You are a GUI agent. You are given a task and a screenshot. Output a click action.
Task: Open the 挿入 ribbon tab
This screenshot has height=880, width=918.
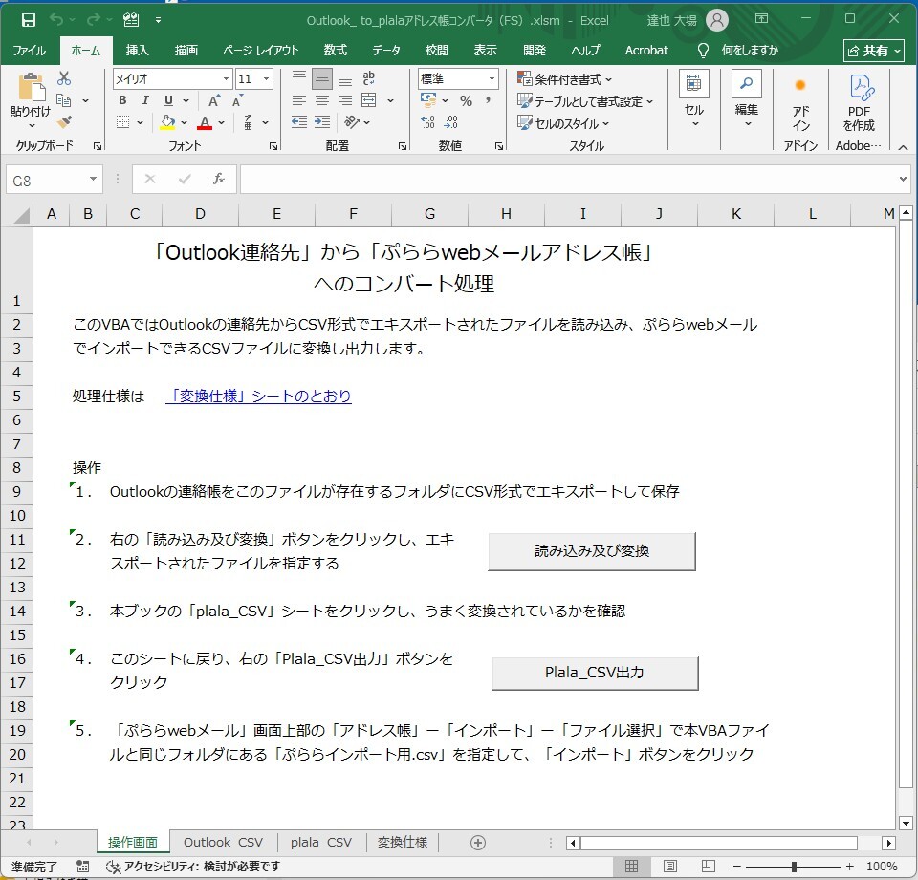tap(137, 51)
